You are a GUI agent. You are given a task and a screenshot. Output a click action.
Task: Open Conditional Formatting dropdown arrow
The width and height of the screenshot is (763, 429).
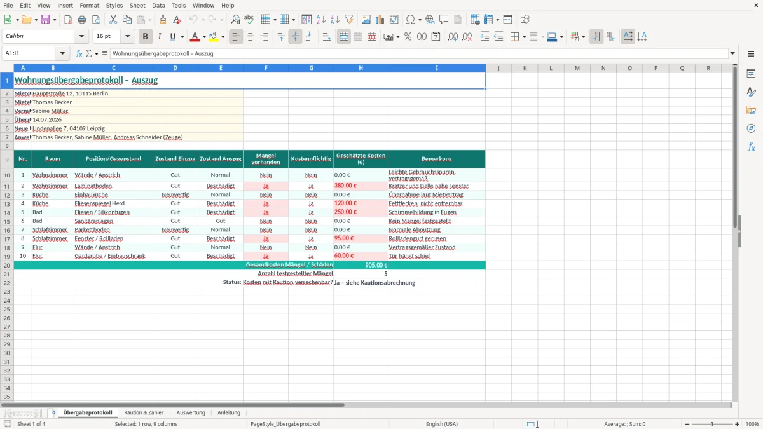tap(583, 37)
